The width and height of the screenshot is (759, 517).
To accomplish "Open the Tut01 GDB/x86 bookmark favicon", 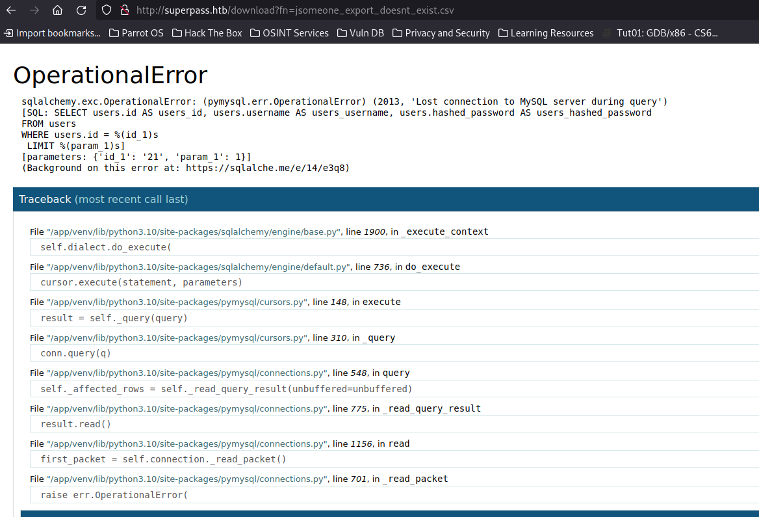I will click(x=606, y=33).
